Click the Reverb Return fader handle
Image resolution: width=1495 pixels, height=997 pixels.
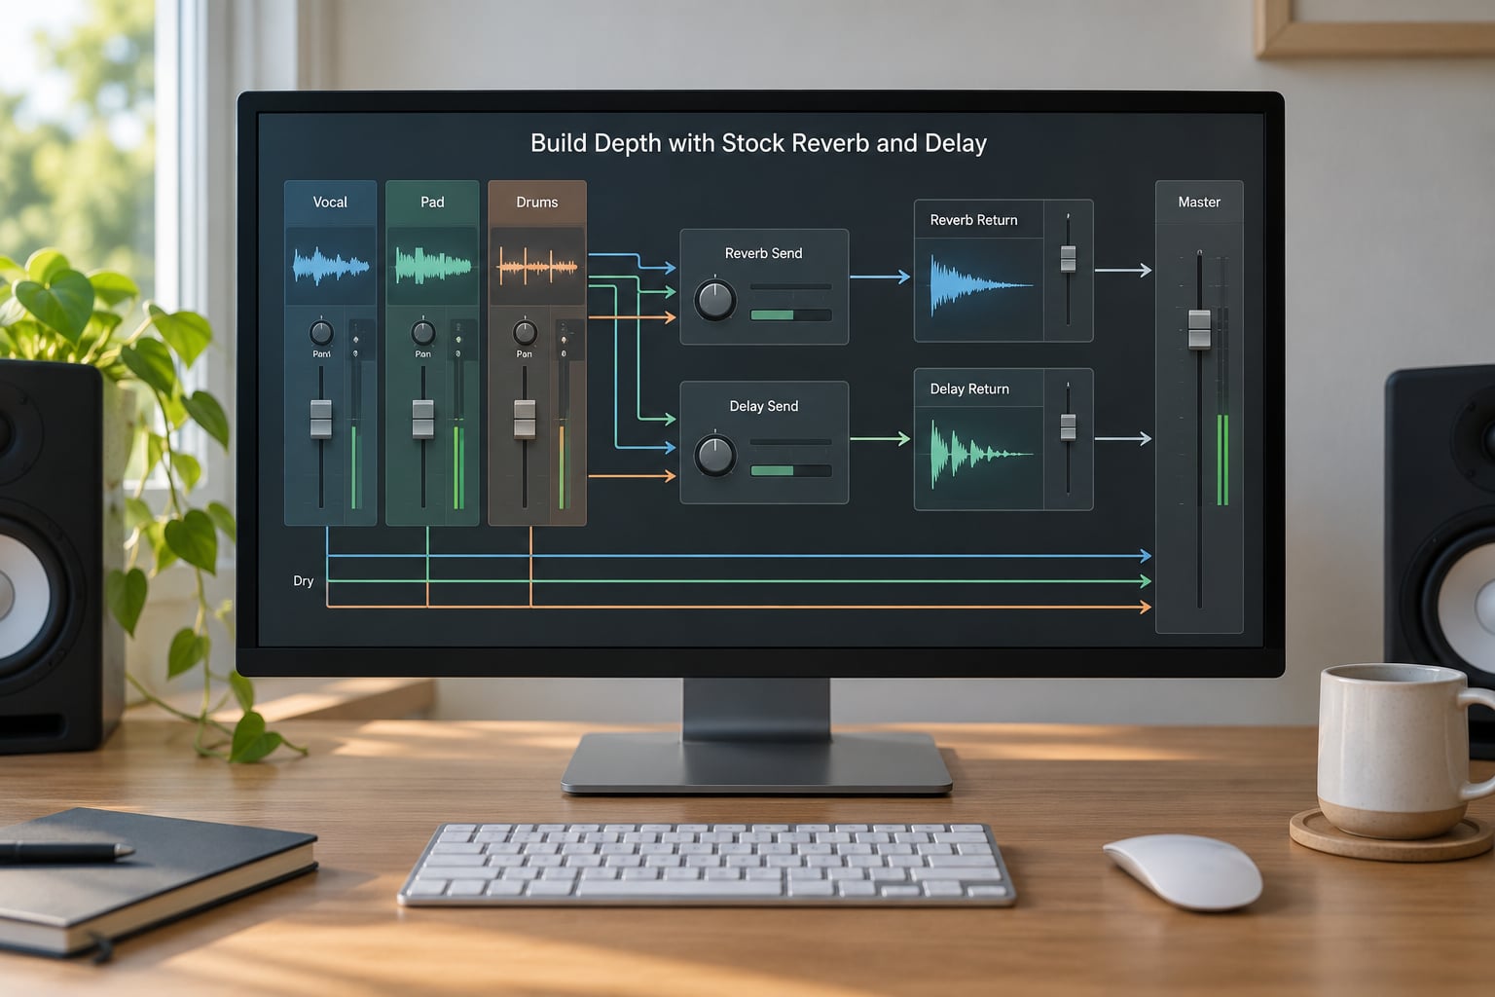1068,258
